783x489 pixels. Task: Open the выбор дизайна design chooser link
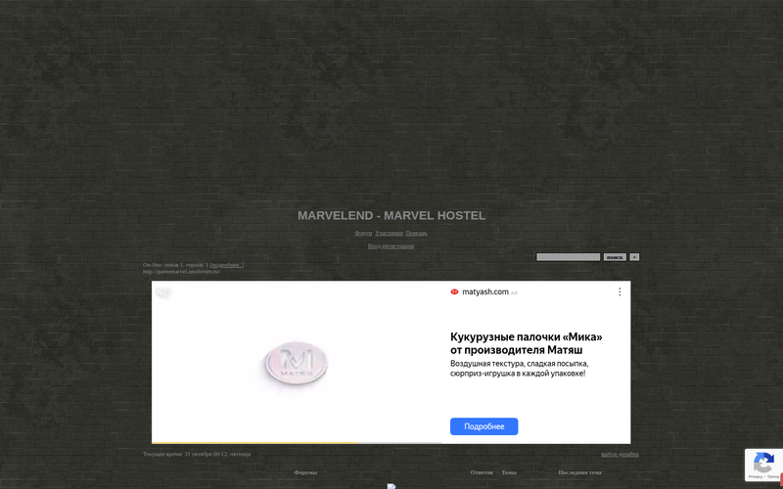(x=620, y=454)
